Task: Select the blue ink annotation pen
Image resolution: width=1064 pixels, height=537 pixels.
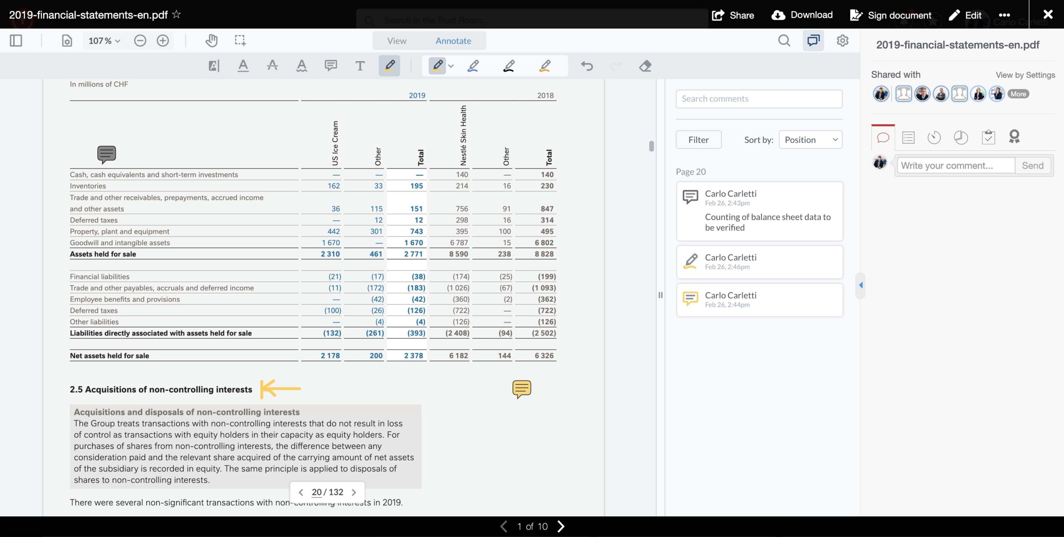Action: (473, 66)
